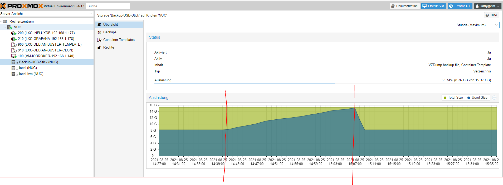This screenshot has width=503, height=185.
Task: Select local-lvm (NUC) storage row
Action: point(47,74)
